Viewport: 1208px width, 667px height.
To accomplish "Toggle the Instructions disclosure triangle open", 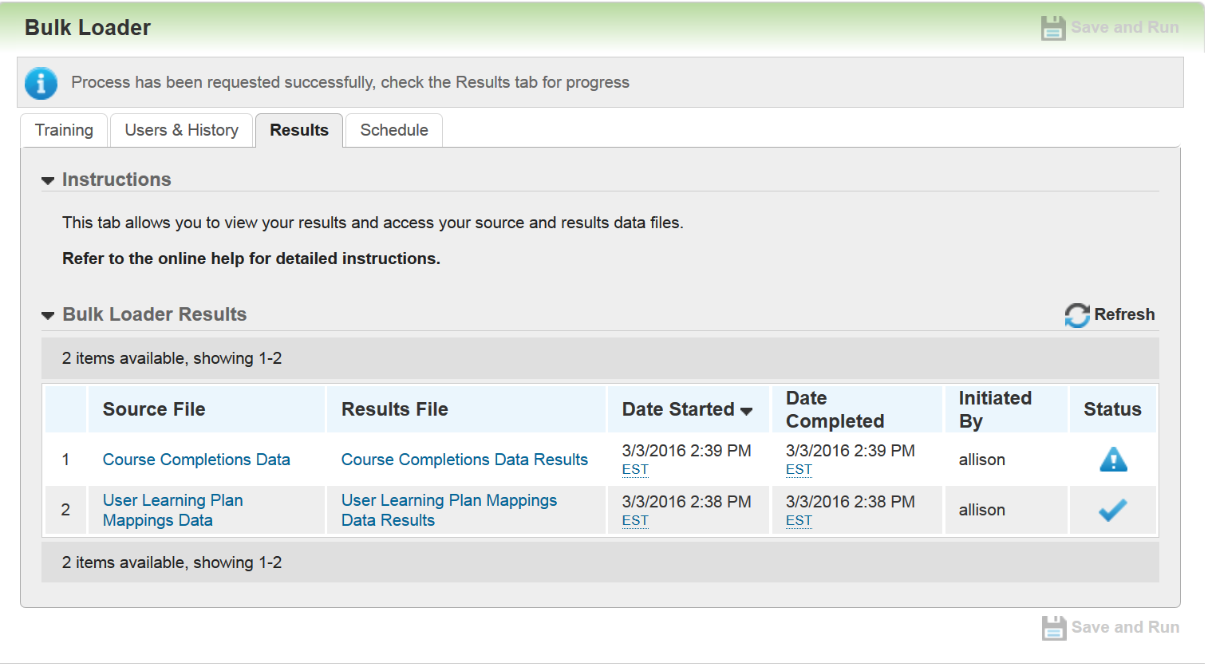I will pyautogui.click(x=47, y=180).
